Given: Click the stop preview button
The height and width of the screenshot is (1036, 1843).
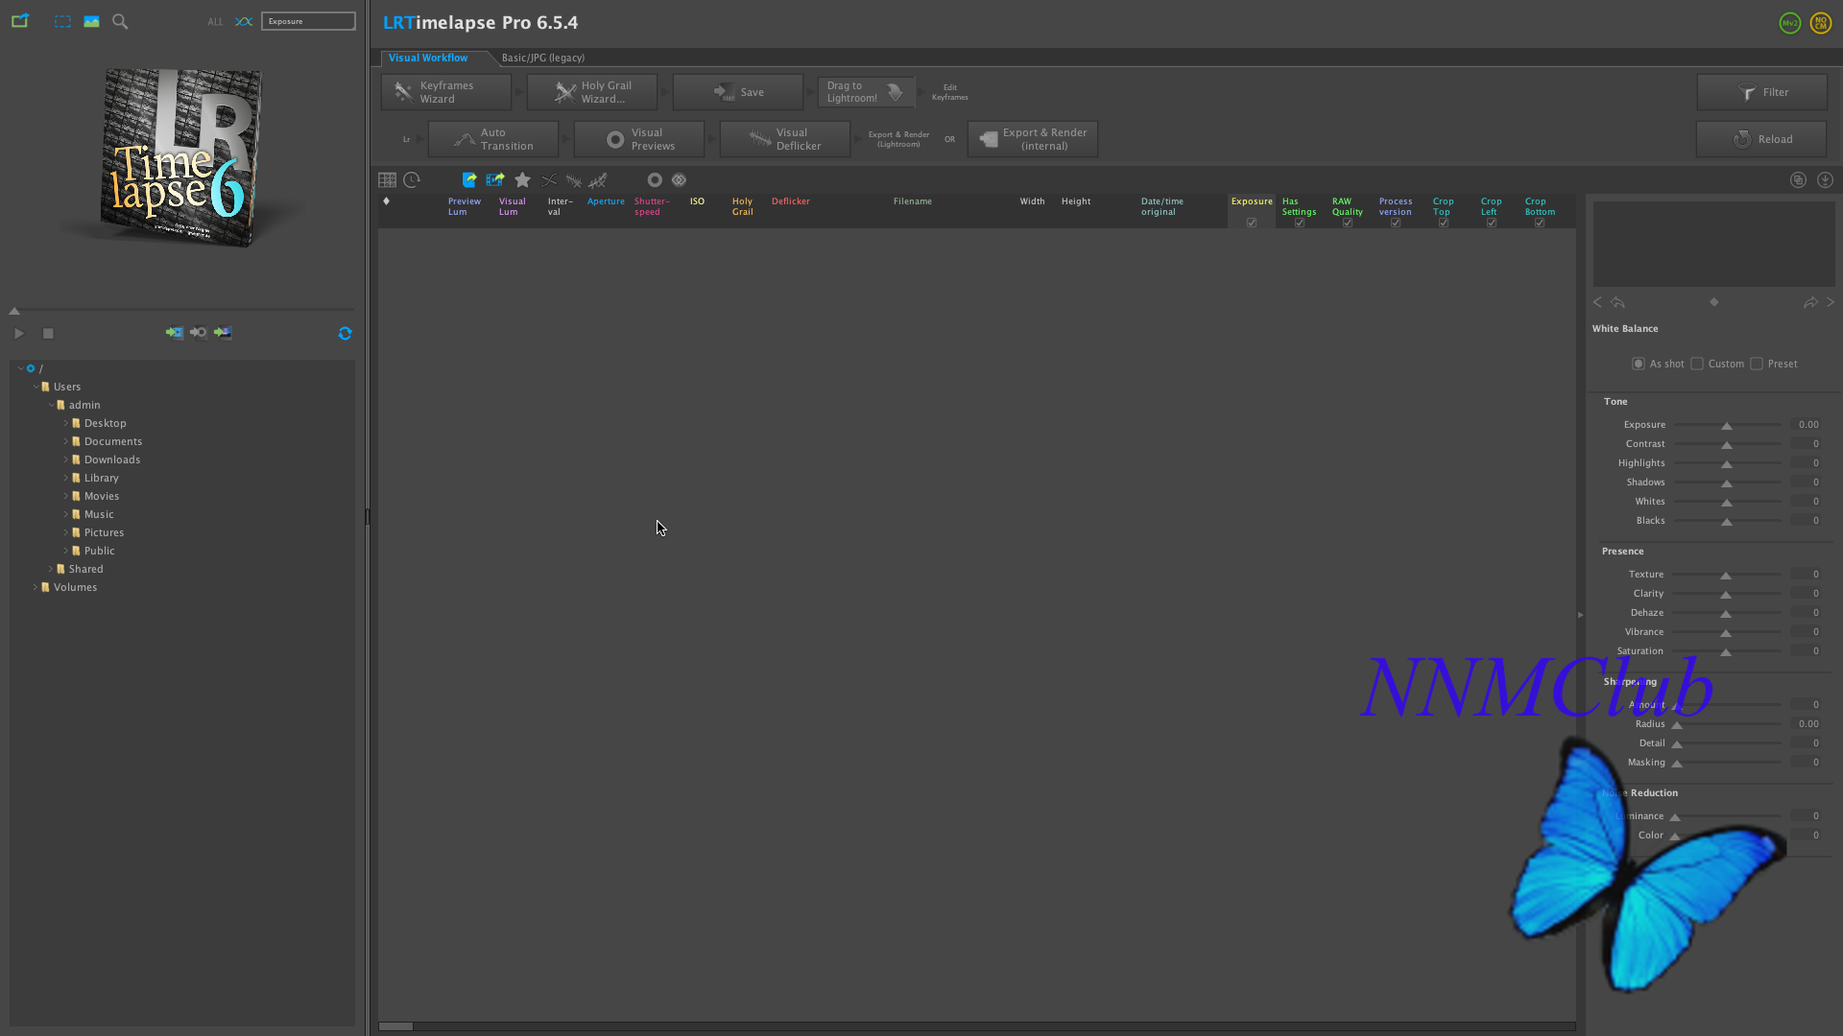Looking at the screenshot, I should coord(48,333).
